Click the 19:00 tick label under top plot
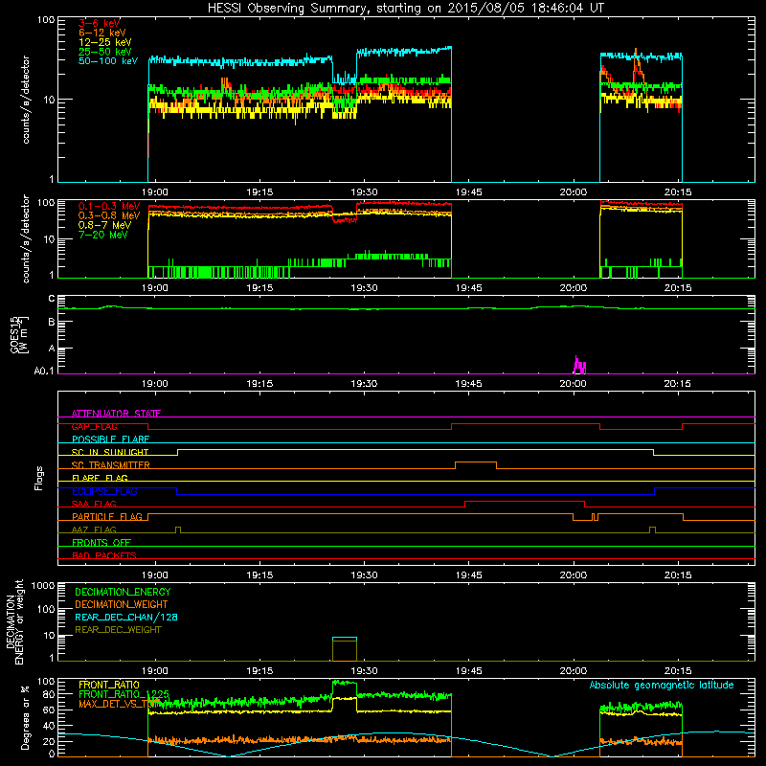Image resolution: width=766 pixels, height=766 pixels. (x=155, y=192)
